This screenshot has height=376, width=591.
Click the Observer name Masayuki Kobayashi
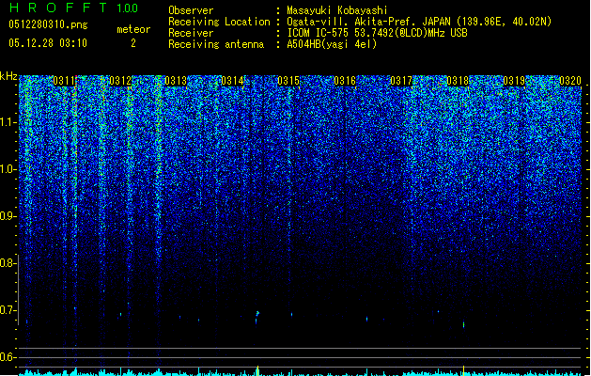click(x=337, y=10)
